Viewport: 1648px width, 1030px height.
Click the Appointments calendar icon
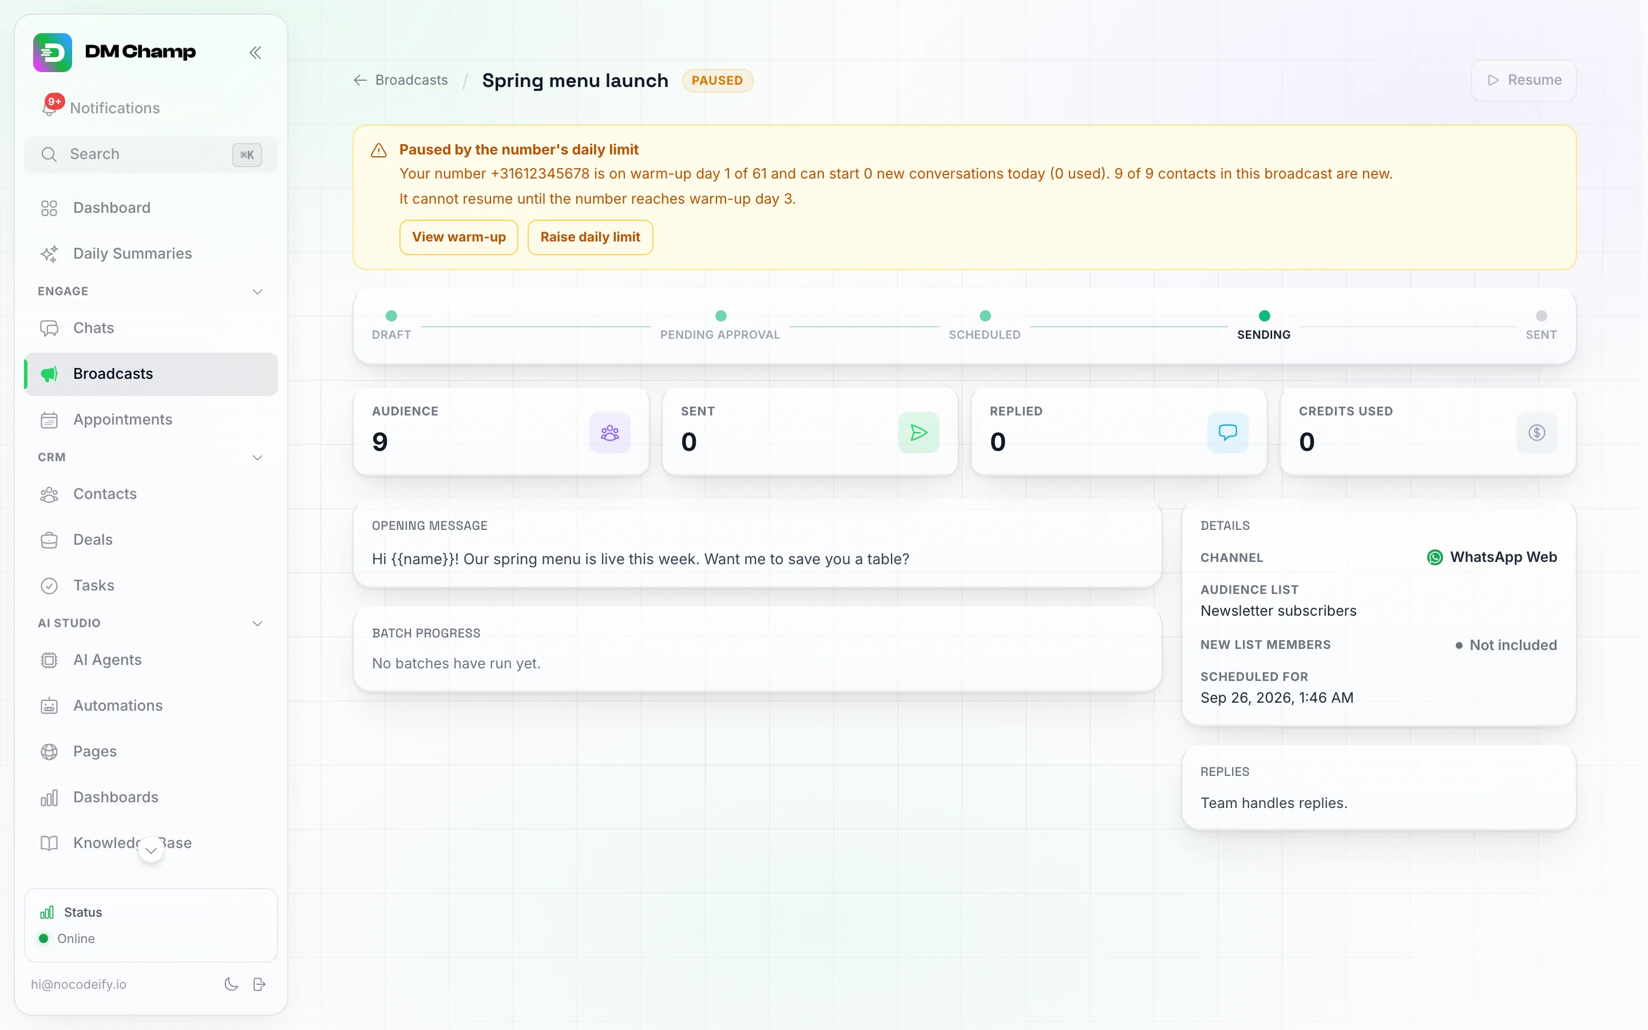(49, 419)
